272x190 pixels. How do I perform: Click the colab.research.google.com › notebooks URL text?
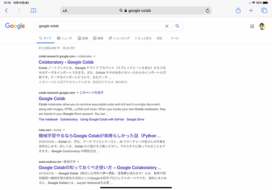coord(65,56)
